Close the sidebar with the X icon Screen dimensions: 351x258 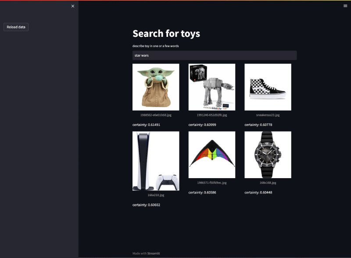click(73, 6)
